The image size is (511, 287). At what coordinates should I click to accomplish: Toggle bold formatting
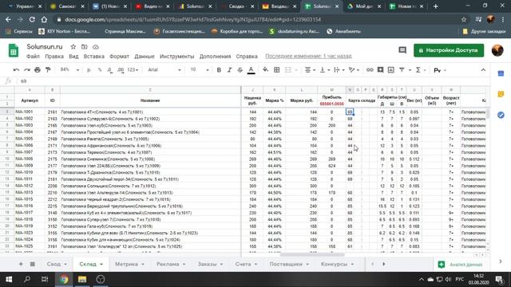coord(219,70)
